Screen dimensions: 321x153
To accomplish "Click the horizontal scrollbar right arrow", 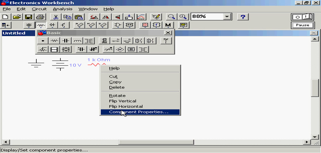I will pyautogui.click(x=307, y=142).
